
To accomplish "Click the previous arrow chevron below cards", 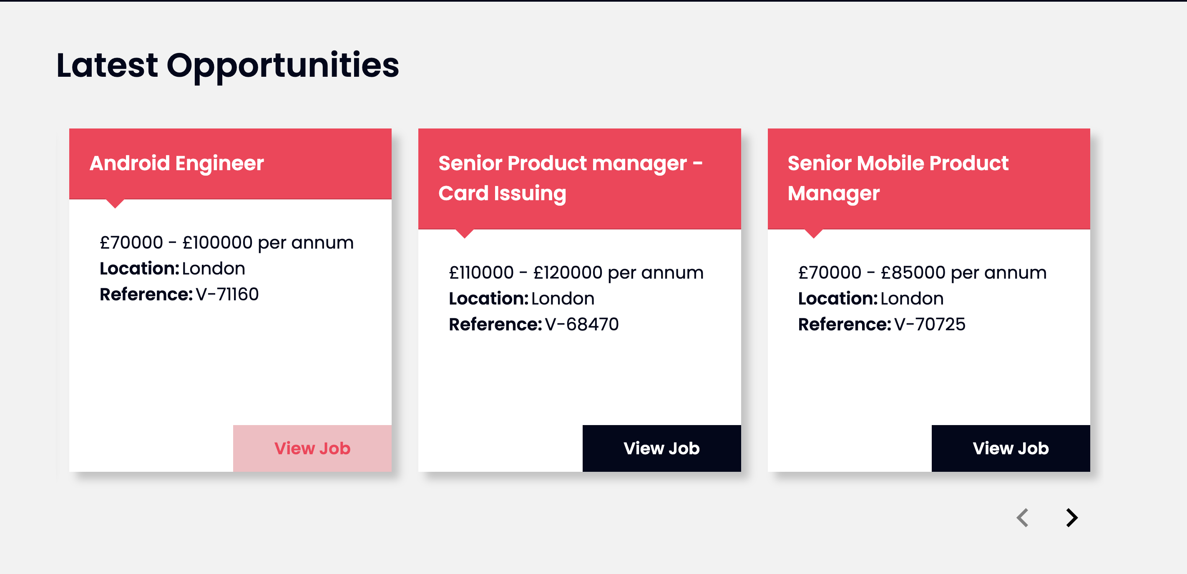I will 1023,518.
